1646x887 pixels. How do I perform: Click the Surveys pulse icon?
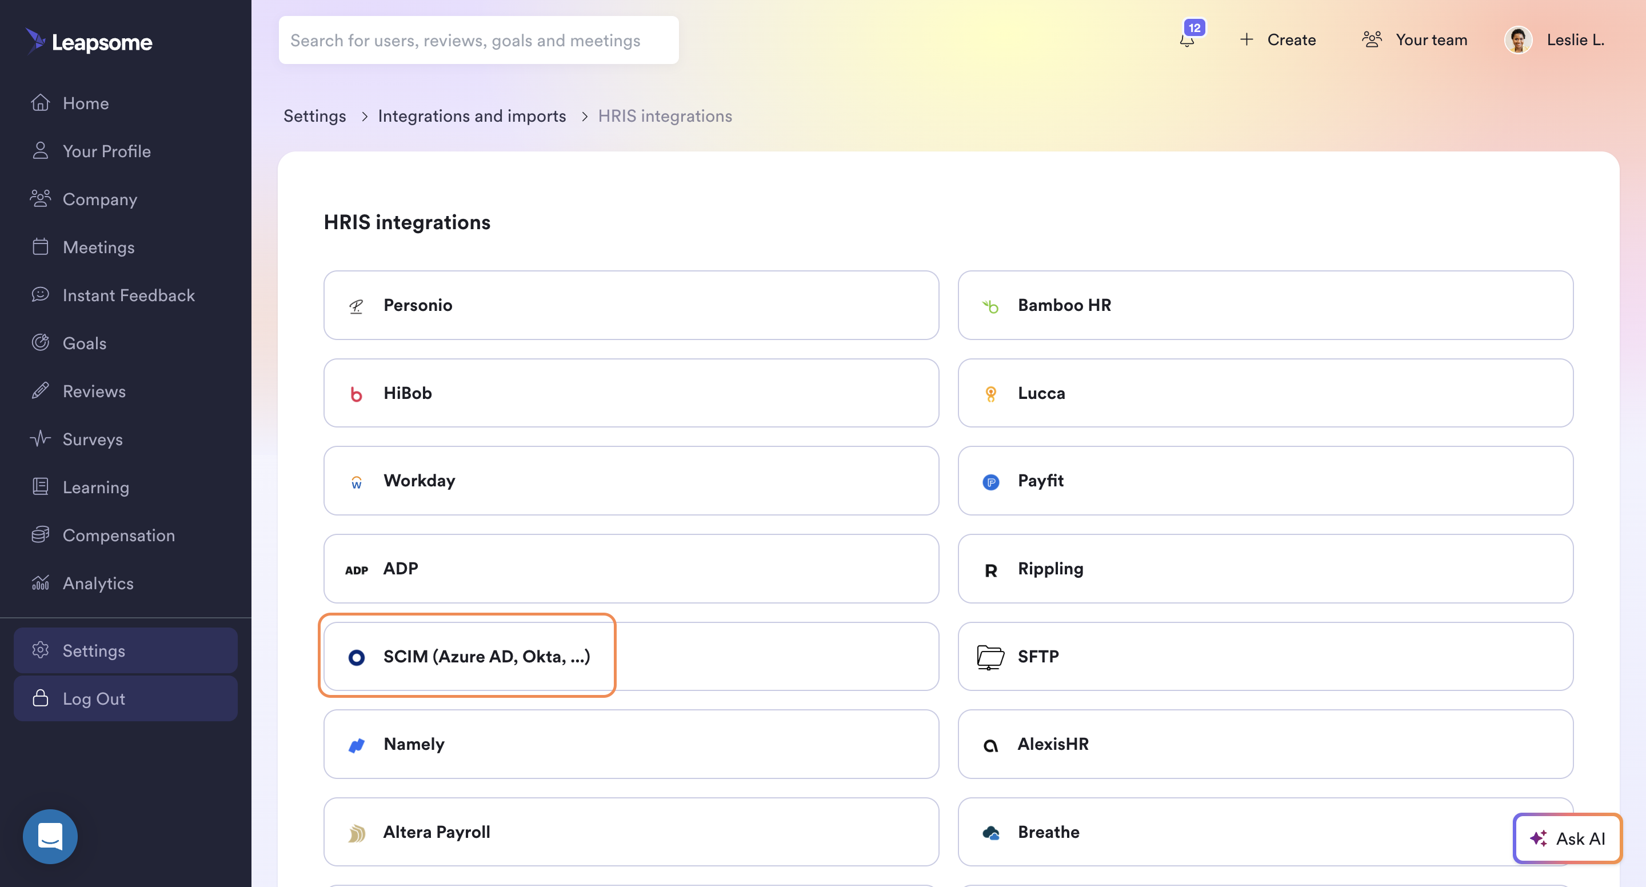[x=40, y=438]
